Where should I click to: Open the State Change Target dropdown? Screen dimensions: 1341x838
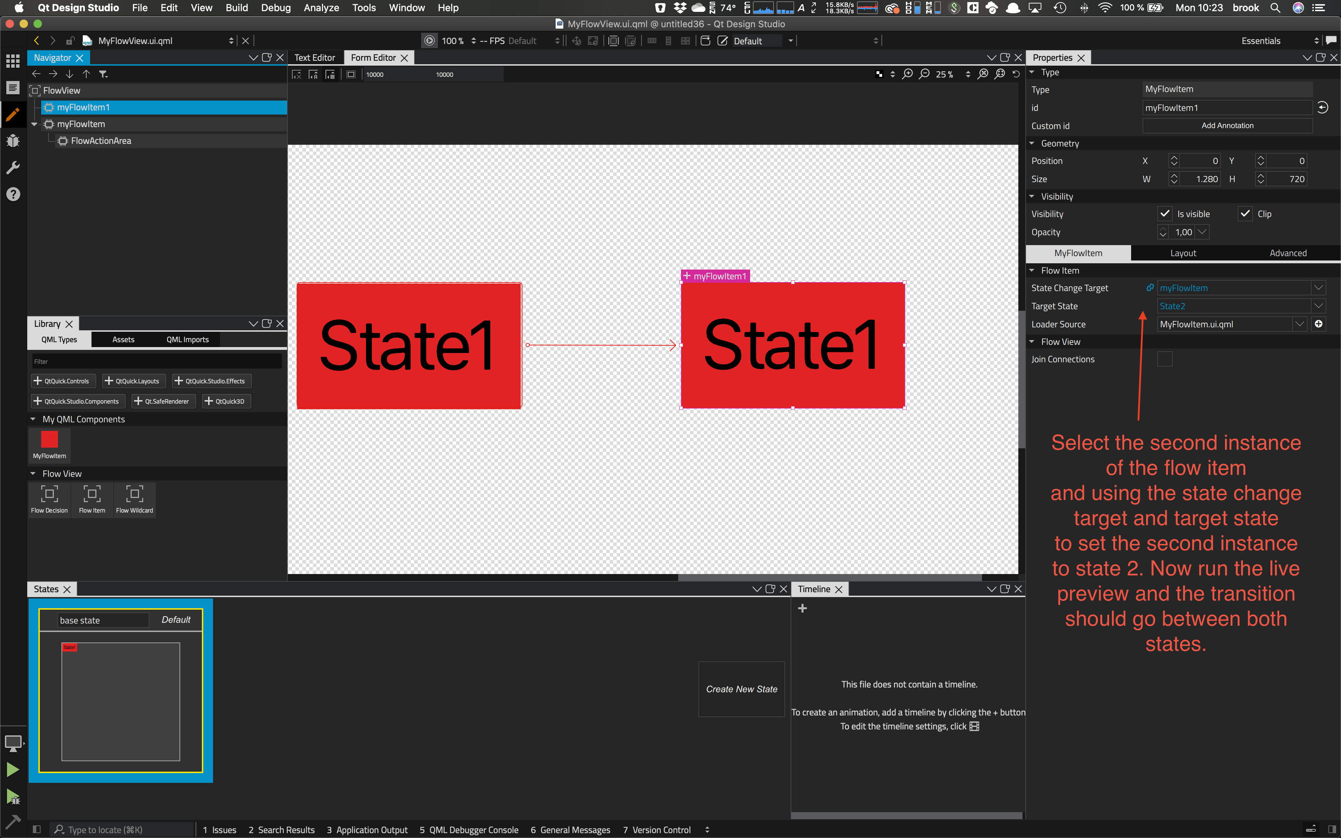[x=1318, y=288]
